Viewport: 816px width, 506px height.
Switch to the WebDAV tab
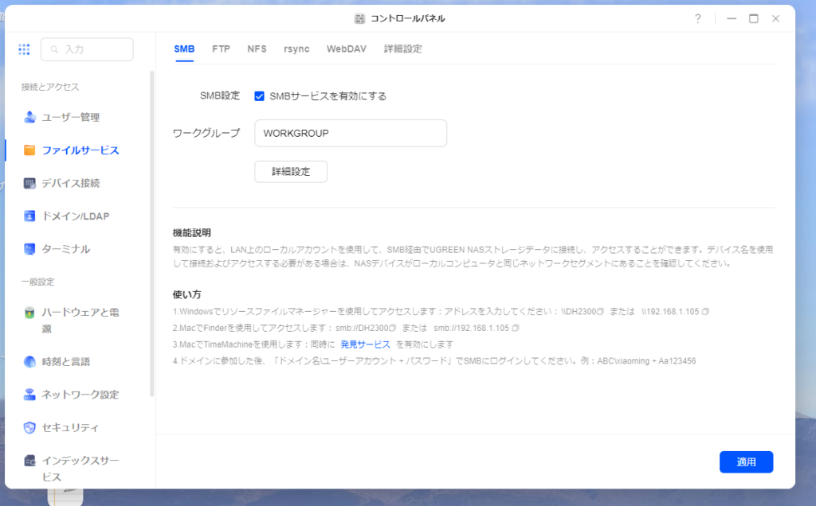point(346,49)
